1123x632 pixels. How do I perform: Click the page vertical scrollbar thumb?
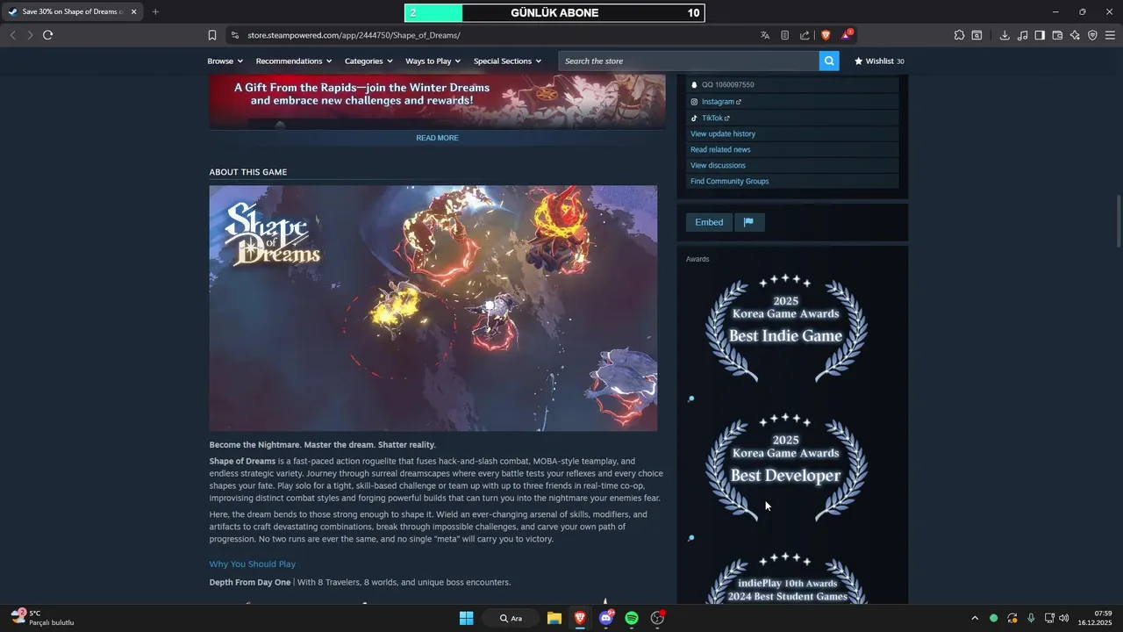(x=1119, y=221)
